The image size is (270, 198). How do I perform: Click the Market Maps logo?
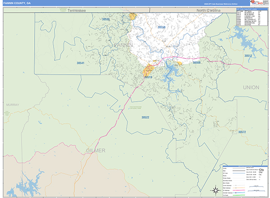(254, 4)
